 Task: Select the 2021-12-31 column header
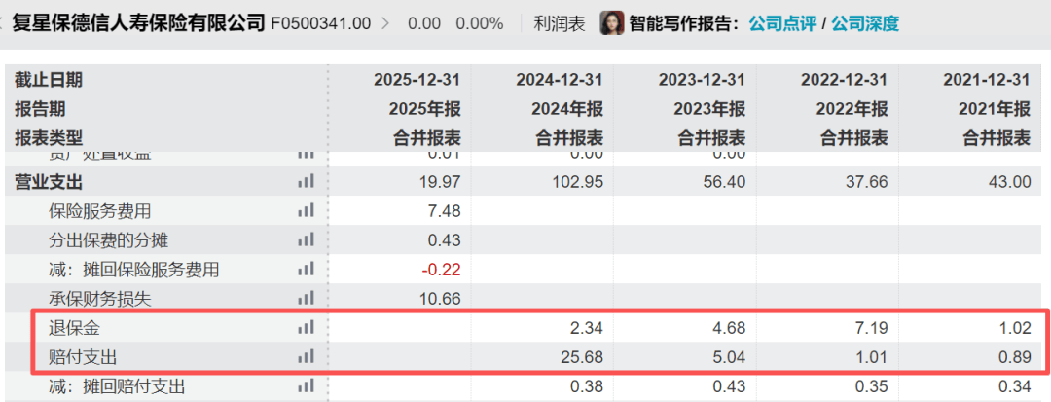[x=987, y=80]
